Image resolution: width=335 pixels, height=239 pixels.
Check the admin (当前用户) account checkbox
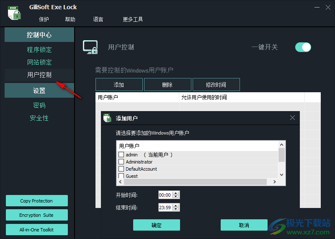[121, 154]
